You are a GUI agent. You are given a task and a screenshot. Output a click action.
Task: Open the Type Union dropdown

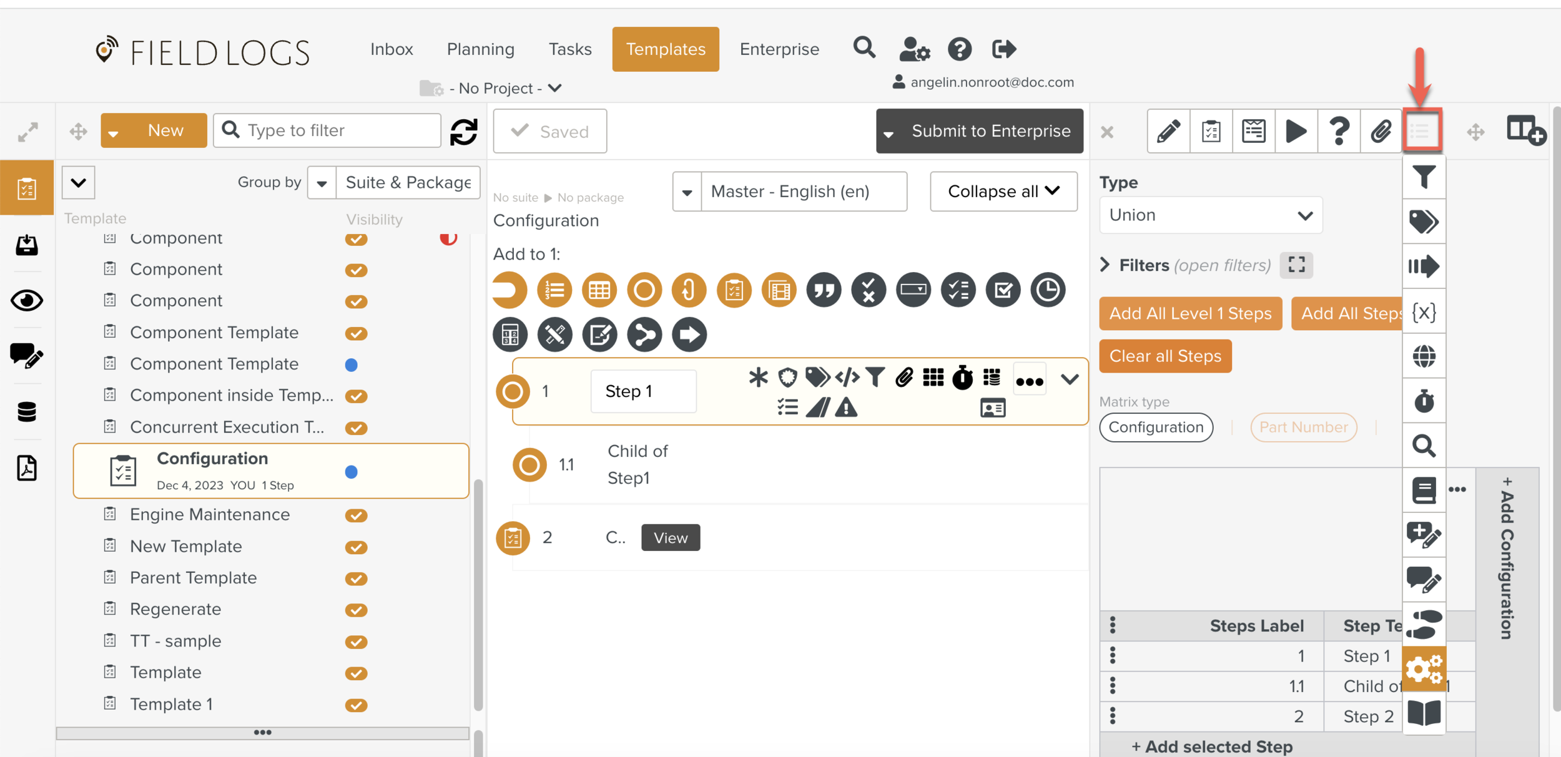point(1210,215)
